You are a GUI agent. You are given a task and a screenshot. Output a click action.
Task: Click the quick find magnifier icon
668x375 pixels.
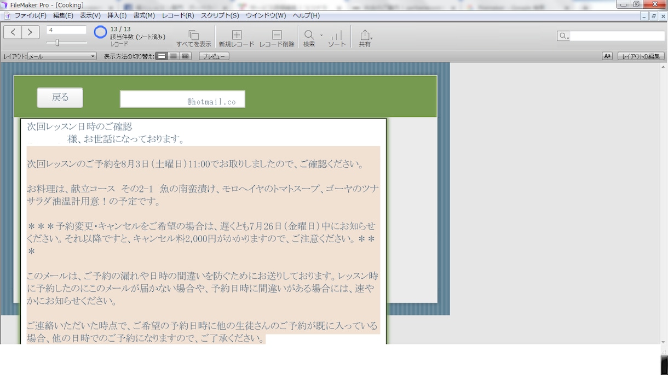pos(563,36)
